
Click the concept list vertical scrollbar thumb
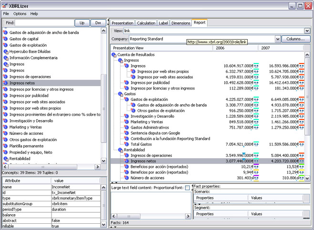pos(104,109)
